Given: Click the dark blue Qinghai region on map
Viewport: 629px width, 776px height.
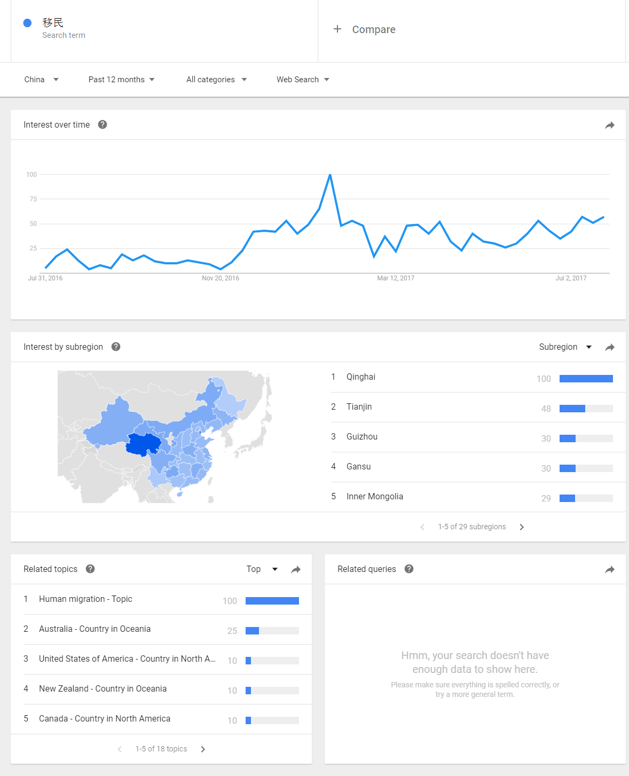Looking at the screenshot, I should coord(142,444).
